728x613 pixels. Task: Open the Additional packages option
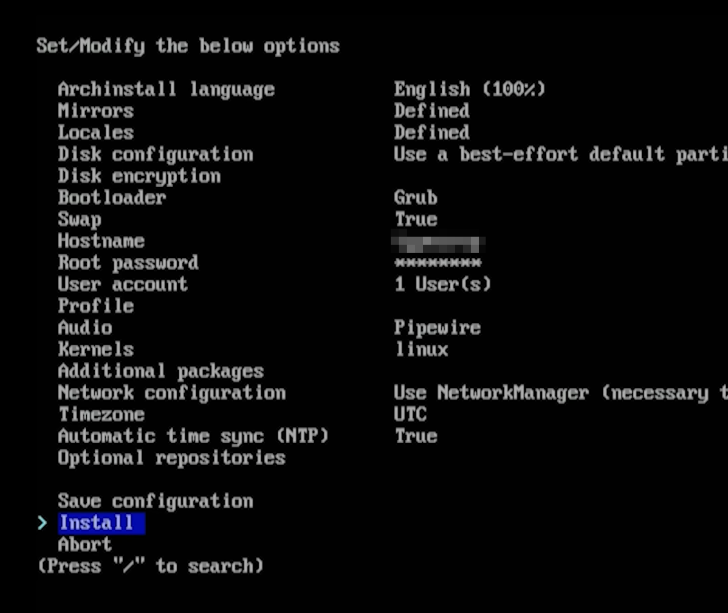[x=160, y=371]
